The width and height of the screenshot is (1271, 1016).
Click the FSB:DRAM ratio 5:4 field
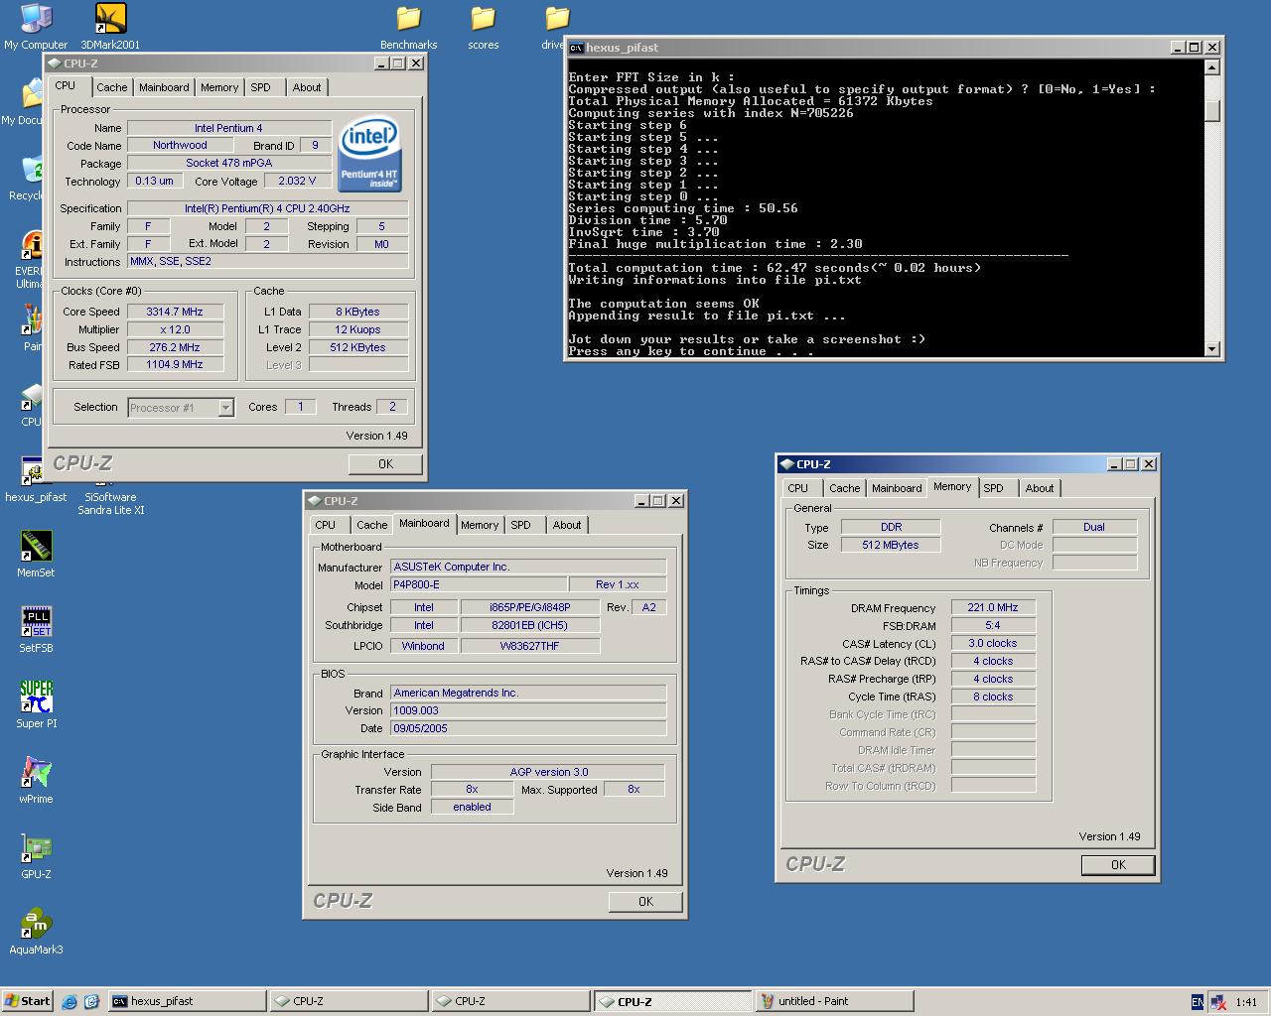(x=993, y=625)
